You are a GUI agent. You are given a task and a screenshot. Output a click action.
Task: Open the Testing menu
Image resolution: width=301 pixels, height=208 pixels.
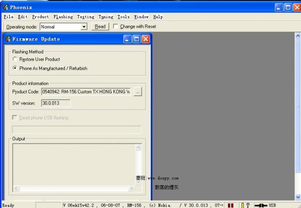86,17
